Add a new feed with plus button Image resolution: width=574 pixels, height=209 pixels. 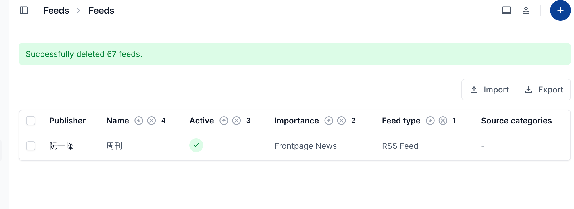560,11
